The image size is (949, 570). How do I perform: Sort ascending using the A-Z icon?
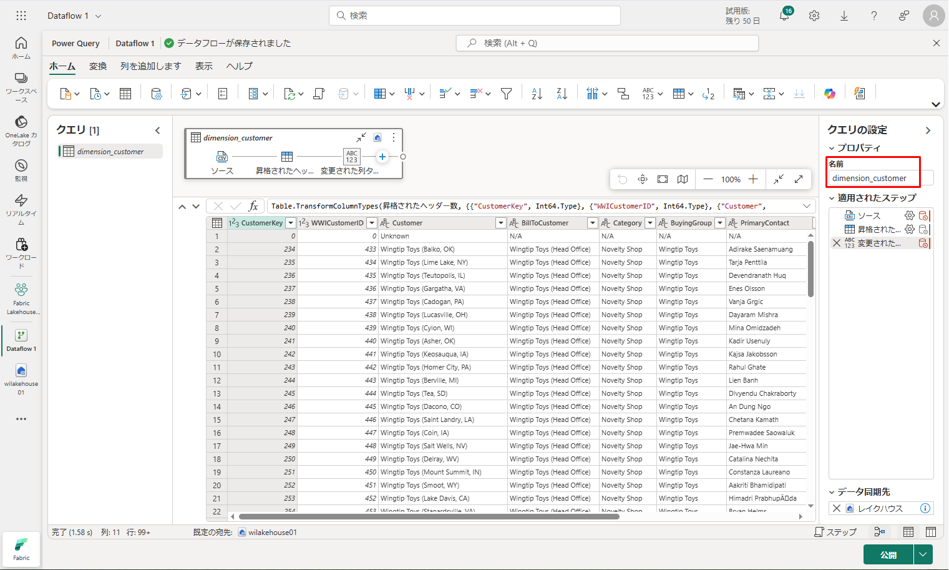[x=537, y=94]
